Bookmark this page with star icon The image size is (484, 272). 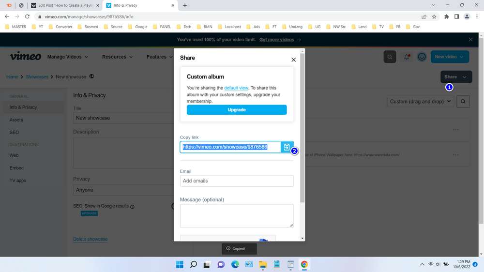434,16
